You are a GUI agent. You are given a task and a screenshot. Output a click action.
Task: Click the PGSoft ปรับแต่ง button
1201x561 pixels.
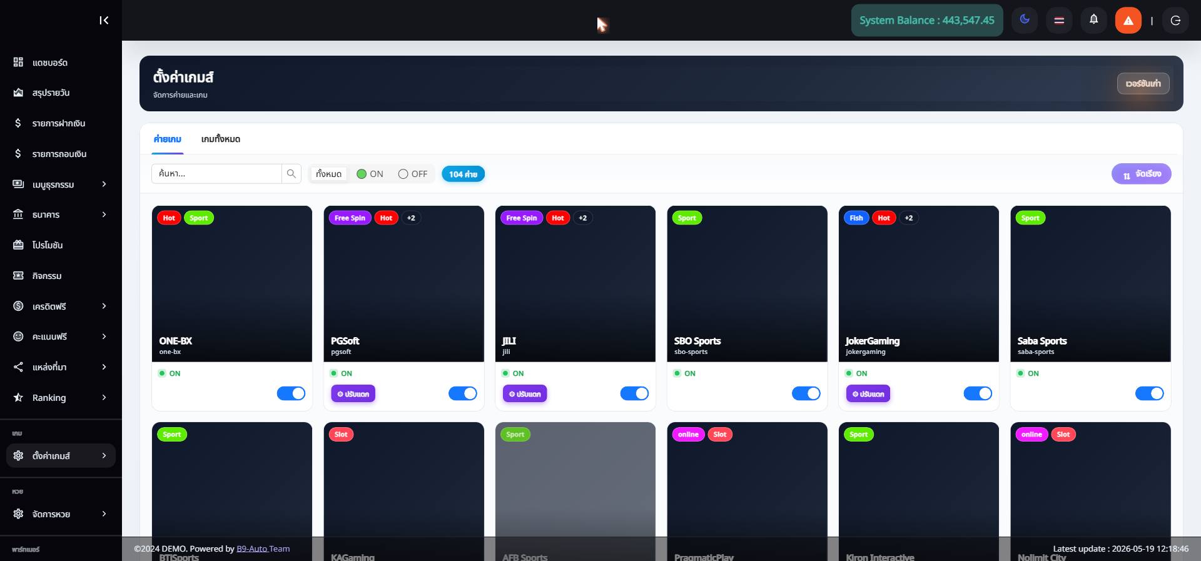coord(353,394)
